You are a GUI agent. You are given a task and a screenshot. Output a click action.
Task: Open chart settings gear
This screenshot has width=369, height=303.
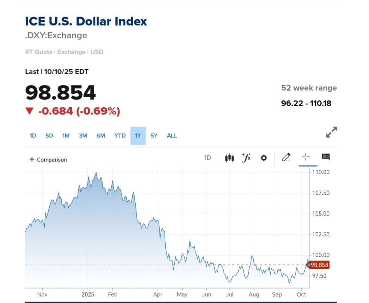(x=264, y=158)
